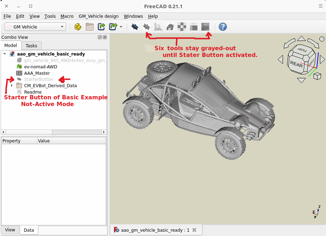Click the robot-shaped toolbar icon
Image resolution: width=326 pixels, height=236 pixels.
tap(170, 27)
